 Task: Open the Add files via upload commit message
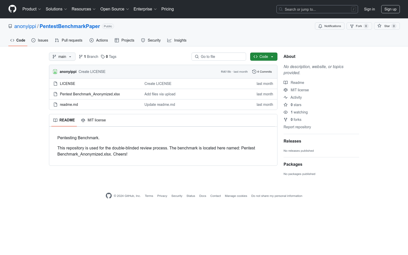pyautogui.click(x=160, y=94)
